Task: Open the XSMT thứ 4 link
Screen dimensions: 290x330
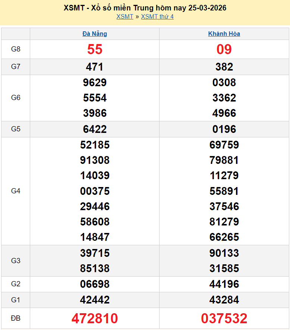Action: [x=157, y=16]
